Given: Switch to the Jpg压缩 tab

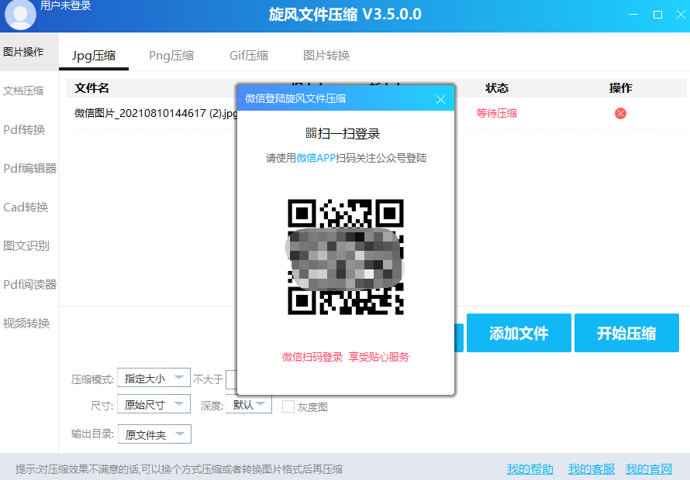Looking at the screenshot, I should [94, 56].
